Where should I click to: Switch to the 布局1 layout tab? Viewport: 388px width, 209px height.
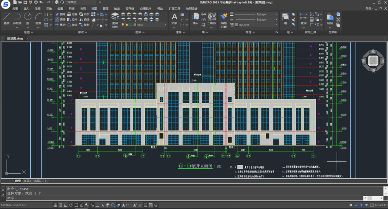click(27, 181)
